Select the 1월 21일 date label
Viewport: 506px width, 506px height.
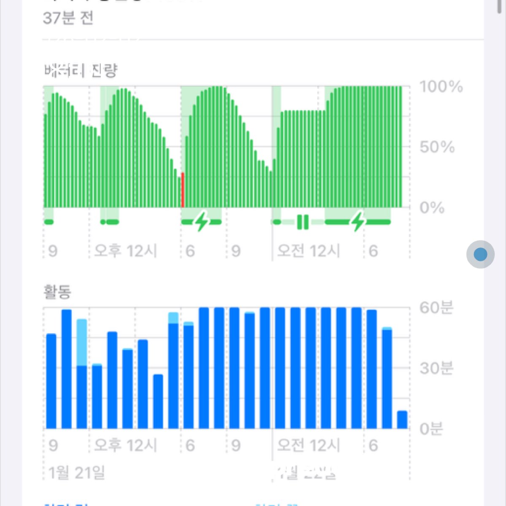76,473
